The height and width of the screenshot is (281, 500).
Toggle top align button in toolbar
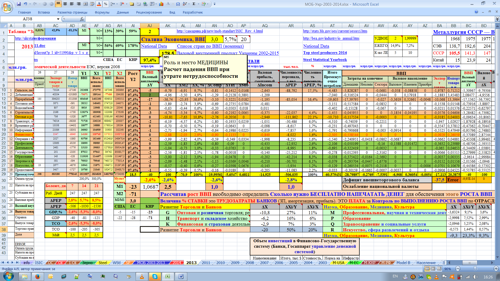(x=58, y=4)
